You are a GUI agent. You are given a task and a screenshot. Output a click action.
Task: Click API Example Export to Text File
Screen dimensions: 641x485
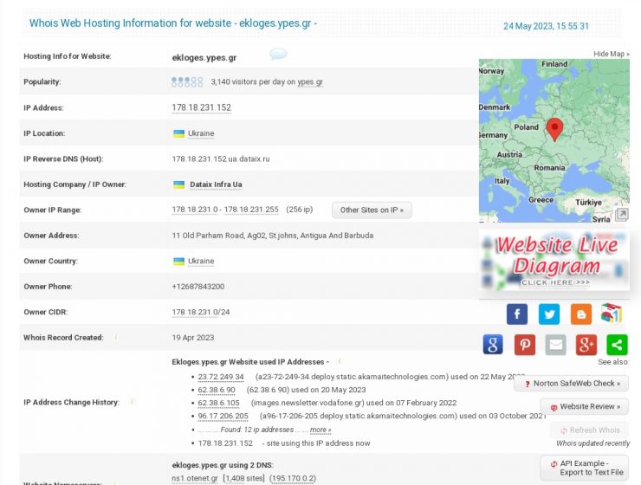click(585, 468)
